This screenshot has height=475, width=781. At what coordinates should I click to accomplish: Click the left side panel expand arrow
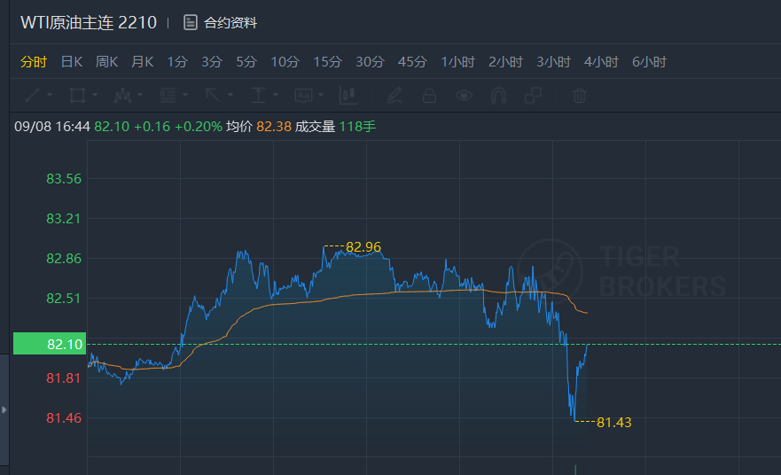(x=4, y=409)
